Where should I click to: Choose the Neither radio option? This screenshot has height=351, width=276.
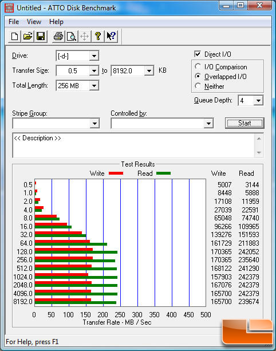pos(198,86)
